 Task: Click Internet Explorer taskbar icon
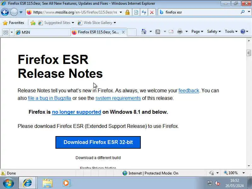coord(27,183)
